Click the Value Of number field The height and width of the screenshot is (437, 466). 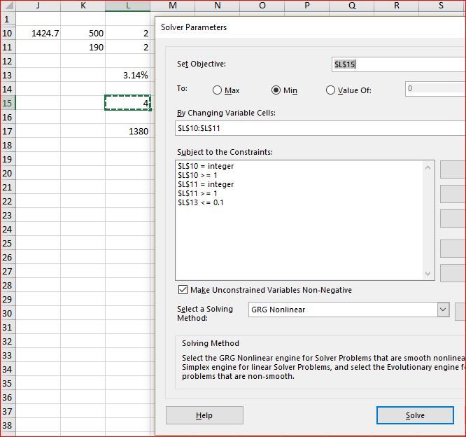435,89
